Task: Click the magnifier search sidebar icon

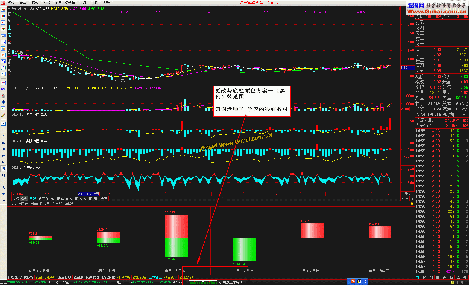Action: (3, 74)
